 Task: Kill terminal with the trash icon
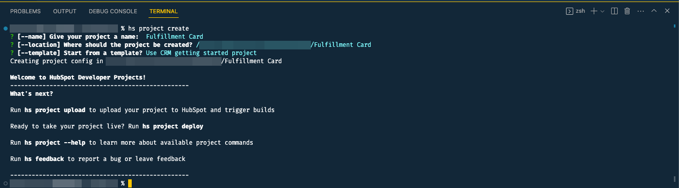click(x=627, y=11)
